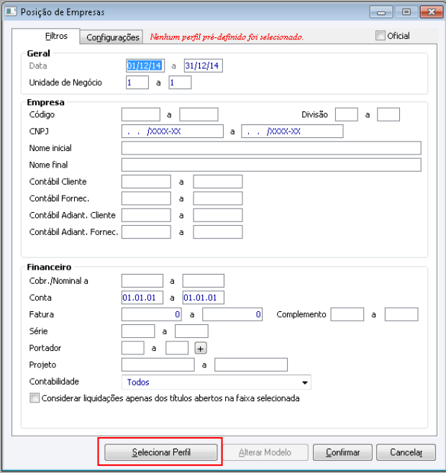Click the initial Conta field 01.01.01
Viewport: 446px width, 473px height.
pos(142,298)
